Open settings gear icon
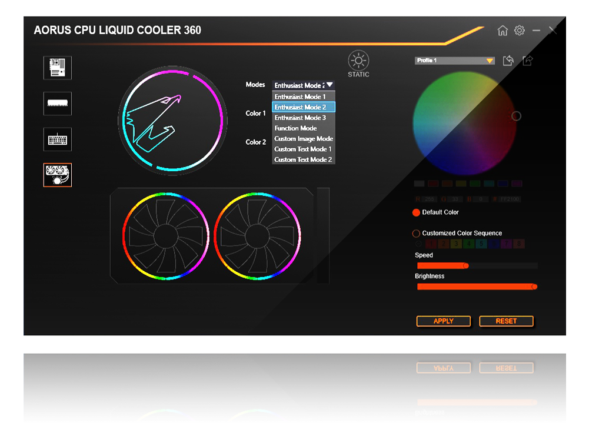Viewport: 589px width, 423px height. tap(519, 31)
